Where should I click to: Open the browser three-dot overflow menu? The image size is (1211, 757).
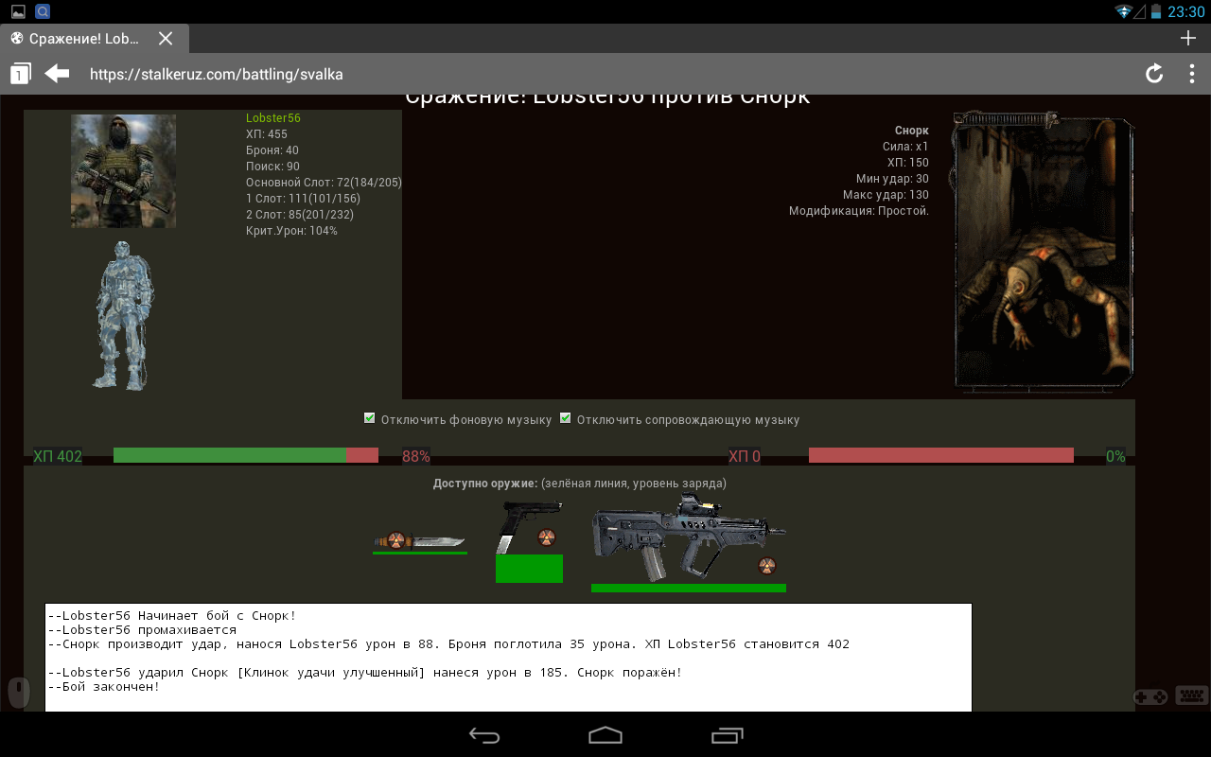(1191, 74)
